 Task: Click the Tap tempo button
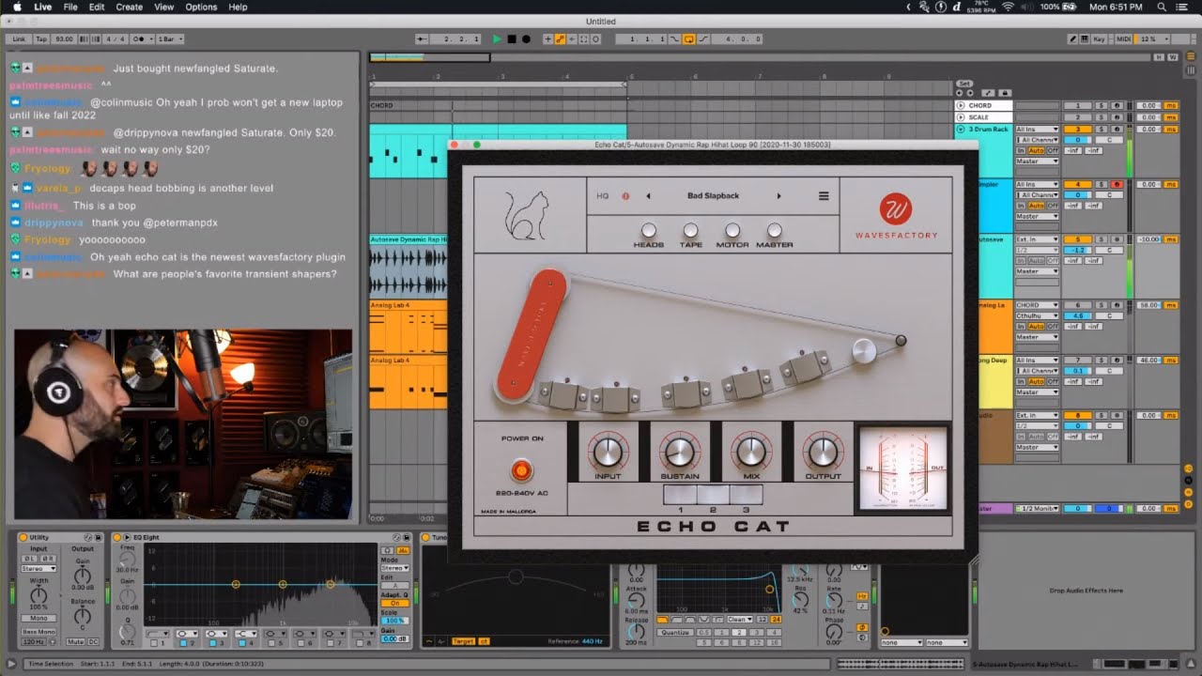41,39
